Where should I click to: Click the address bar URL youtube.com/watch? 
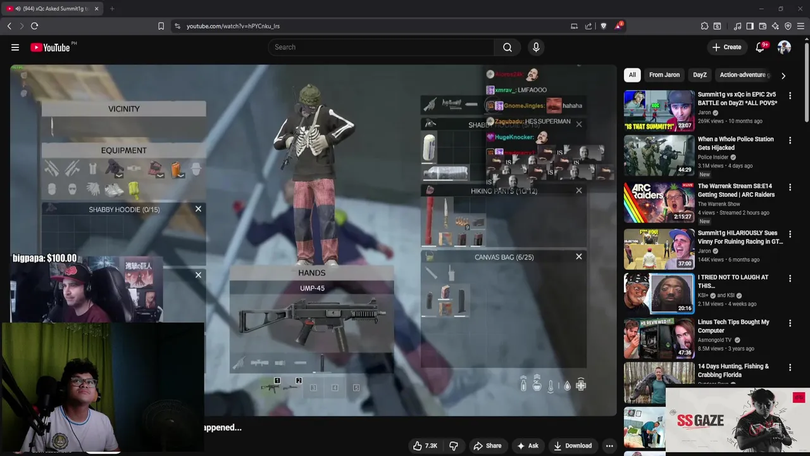[233, 26]
